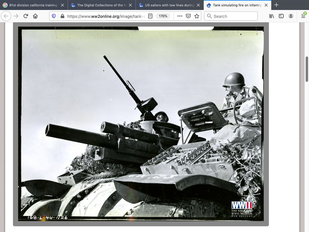This screenshot has width=309, height=232.
Task: Close The Digital Collections tab
Action: pos(130,5)
